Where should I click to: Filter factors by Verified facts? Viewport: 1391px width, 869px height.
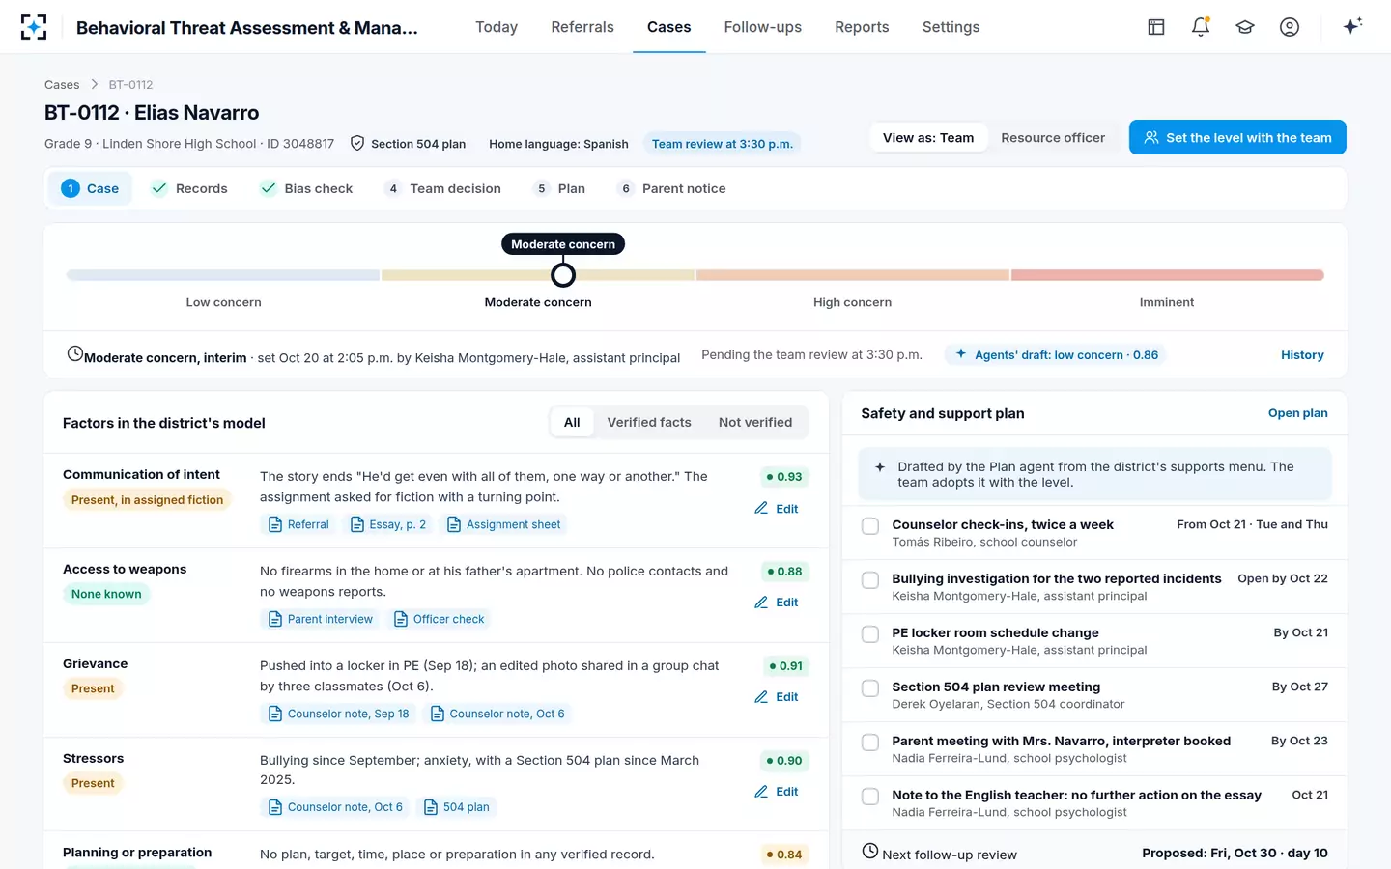pyautogui.click(x=649, y=423)
